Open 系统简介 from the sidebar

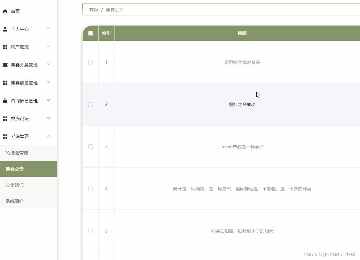point(14,201)
